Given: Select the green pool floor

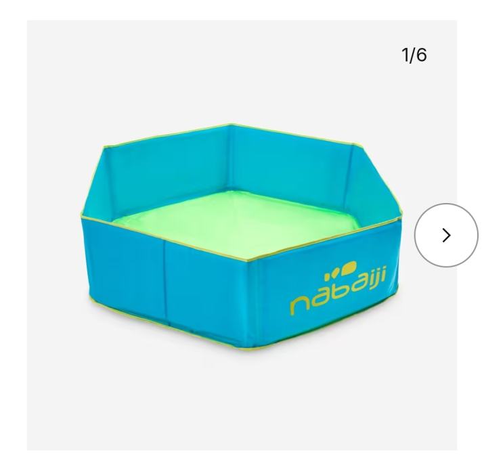Looking at the screenshot, I should point(236,221).
